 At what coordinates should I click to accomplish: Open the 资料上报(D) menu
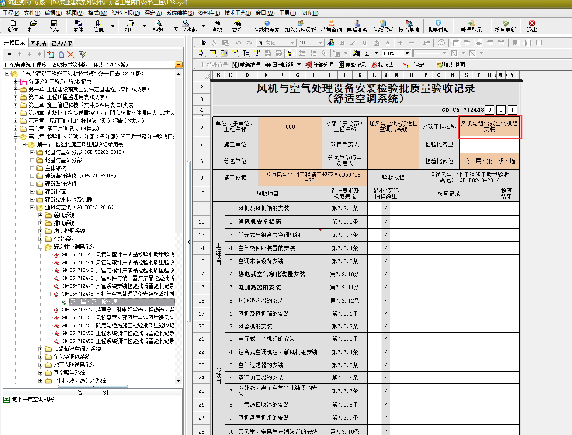click(126, 13)
